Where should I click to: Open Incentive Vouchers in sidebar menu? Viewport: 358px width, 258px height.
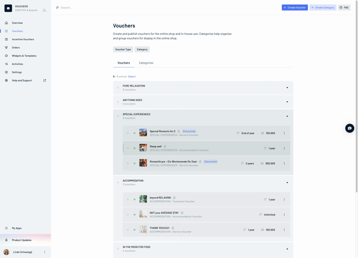(x=23, y=39)
